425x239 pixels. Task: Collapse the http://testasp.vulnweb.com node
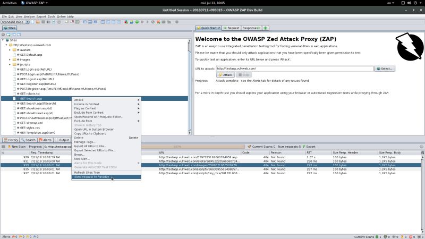(6, 45)
